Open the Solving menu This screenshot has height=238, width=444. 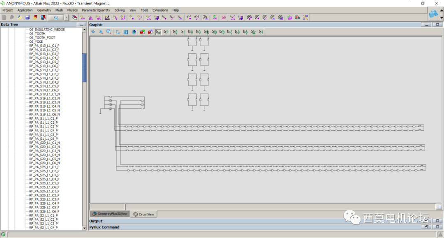point(120,10)
